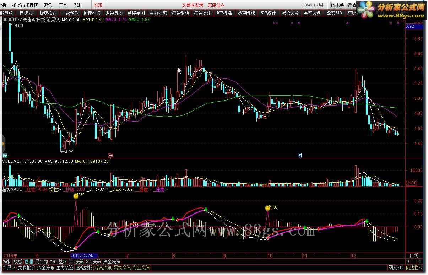
Task: Open the 关联报价 bottom tab
Action: click(26, 268)
